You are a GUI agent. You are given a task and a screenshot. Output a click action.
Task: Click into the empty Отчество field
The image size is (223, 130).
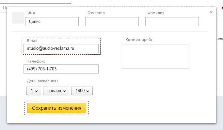click(x=112, y=22)
